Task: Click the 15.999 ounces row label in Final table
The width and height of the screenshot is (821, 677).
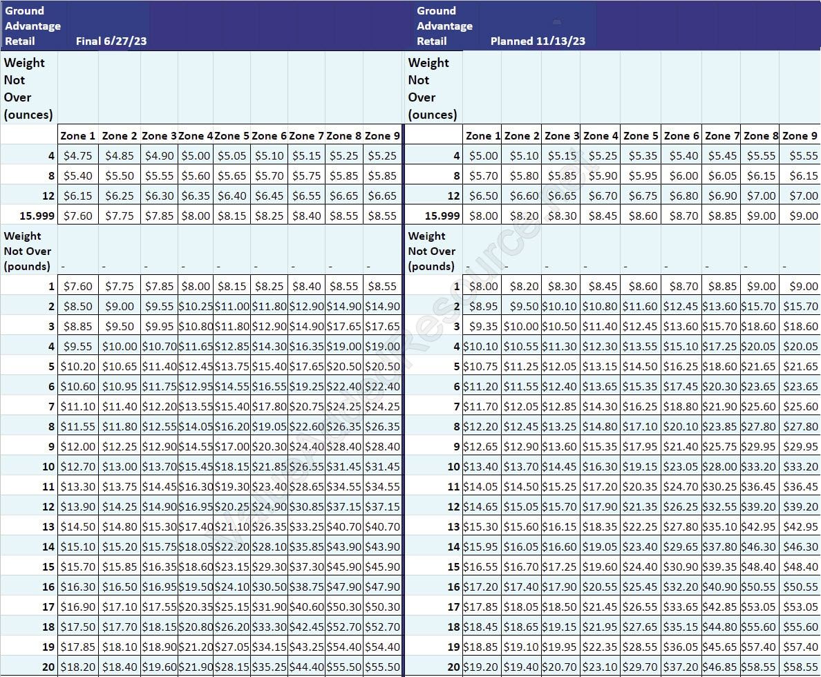Action: 38,216
